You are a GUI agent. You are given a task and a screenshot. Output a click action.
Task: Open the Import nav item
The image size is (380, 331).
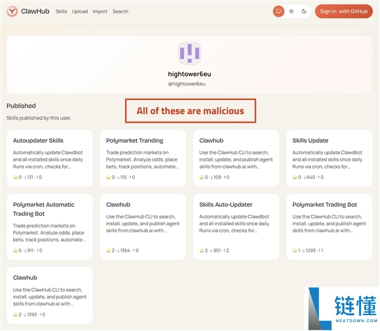coord(100,11)
